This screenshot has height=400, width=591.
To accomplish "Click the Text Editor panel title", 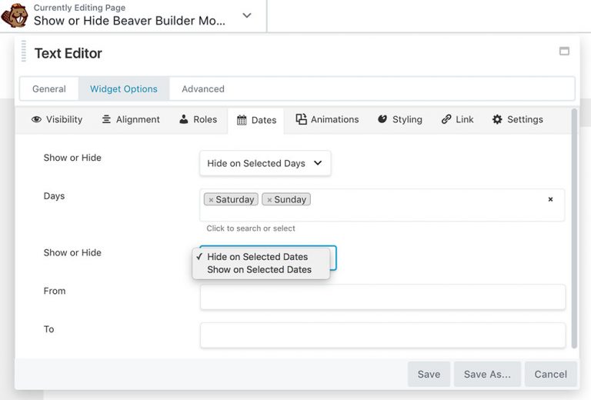I will click(x=68, y=54).
